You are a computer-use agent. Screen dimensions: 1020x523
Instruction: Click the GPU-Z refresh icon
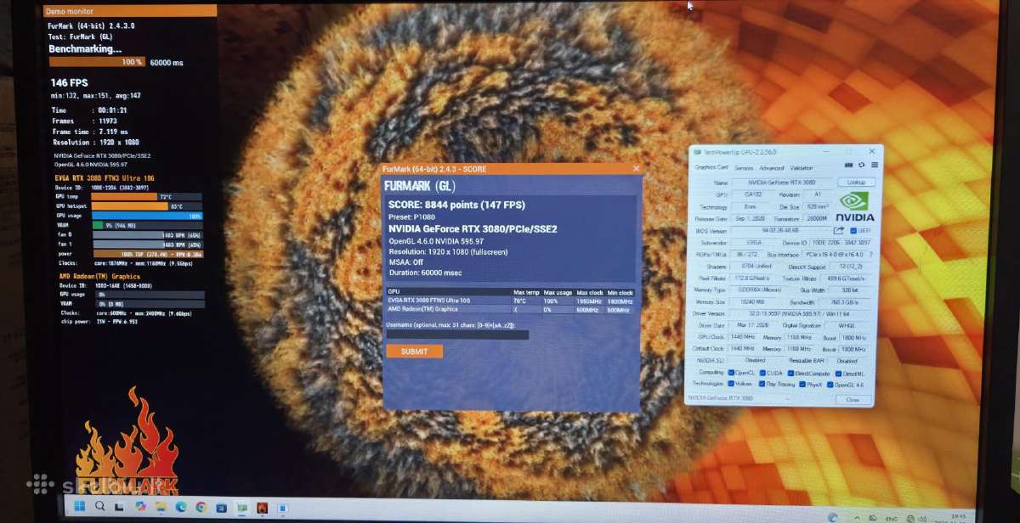tap(862, 165)
